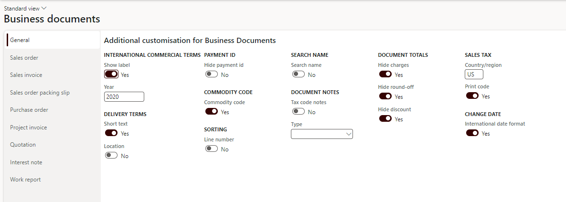Enable the Location toggle
Viewport: 566px width, 202px height.
[x=111, y=156]
